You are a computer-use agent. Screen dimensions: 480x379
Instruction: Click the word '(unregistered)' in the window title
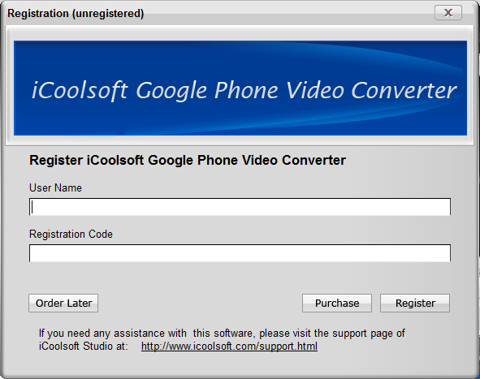108,14
